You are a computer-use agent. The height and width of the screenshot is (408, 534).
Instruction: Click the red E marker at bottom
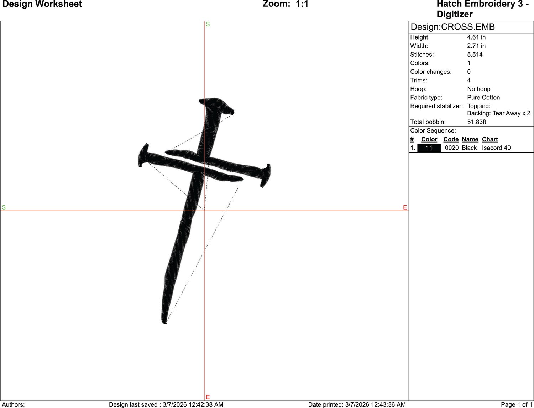[x=208, y=397]
